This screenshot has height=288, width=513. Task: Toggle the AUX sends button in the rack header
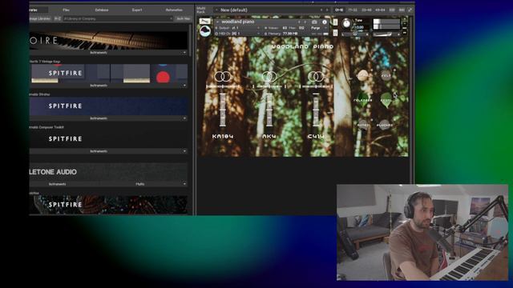pos(402,10)
